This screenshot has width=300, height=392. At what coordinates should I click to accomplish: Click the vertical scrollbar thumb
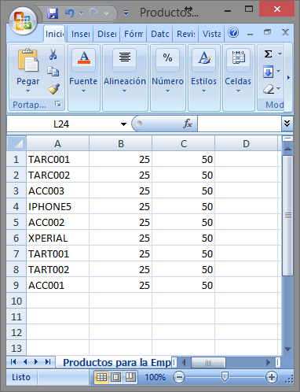pos(287,216)
